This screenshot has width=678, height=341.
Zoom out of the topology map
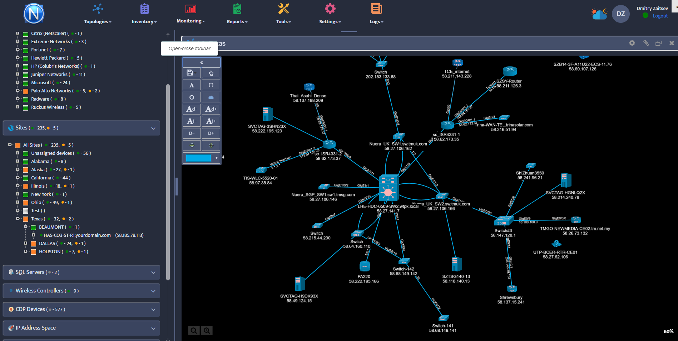click(194, 331)
